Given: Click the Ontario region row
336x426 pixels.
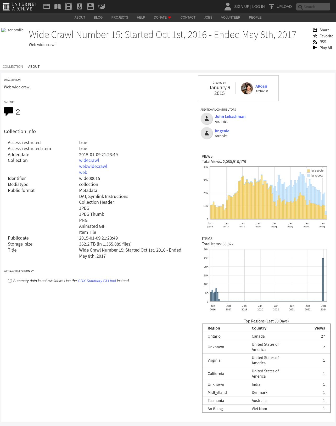Looking at the screenshot, I should click(266, 336).
